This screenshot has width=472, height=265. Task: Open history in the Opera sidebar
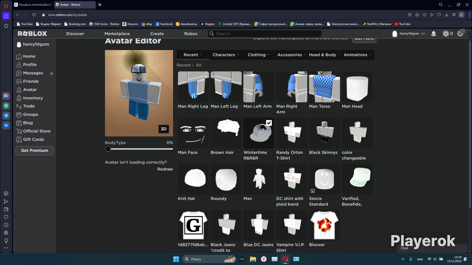pos(6,225)
